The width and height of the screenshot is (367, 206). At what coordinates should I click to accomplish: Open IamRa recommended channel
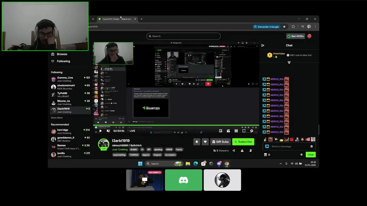[x=70, y=154]
